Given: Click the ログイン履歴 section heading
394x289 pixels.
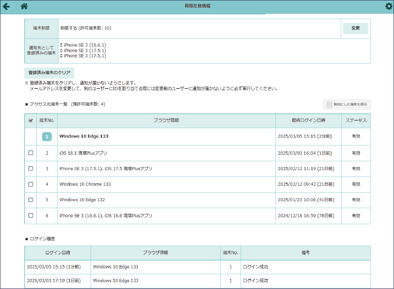Looking at the screenshot, I should pyautogui.click(x=40, y=239).
